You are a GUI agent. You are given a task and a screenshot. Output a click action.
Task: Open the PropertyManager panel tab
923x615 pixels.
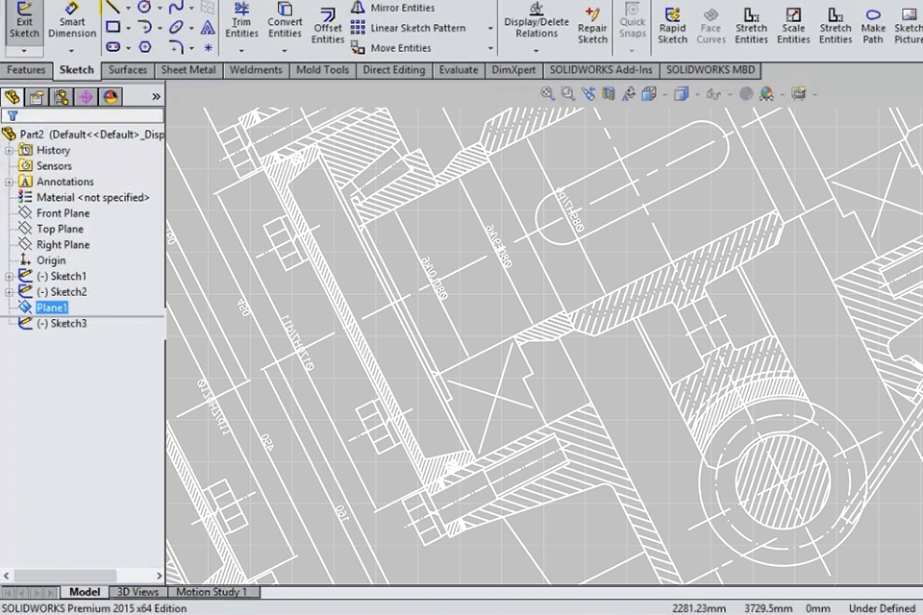37,97
